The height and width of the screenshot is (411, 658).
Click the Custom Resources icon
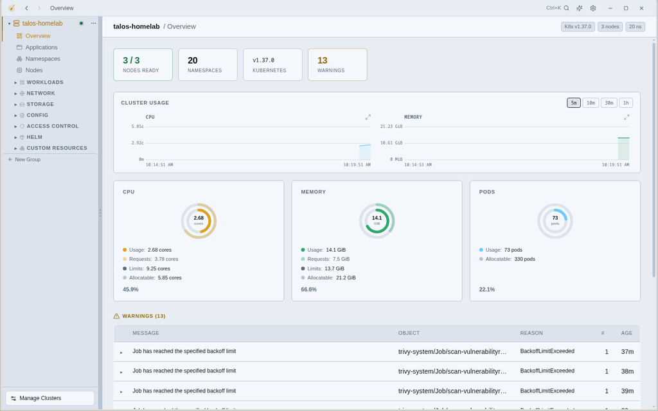point(22,148)
